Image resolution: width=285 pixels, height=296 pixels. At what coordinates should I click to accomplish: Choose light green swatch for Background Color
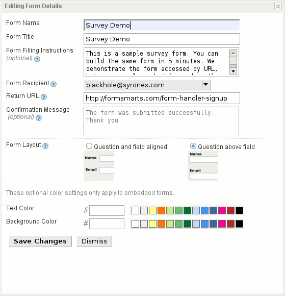point(170,224)
